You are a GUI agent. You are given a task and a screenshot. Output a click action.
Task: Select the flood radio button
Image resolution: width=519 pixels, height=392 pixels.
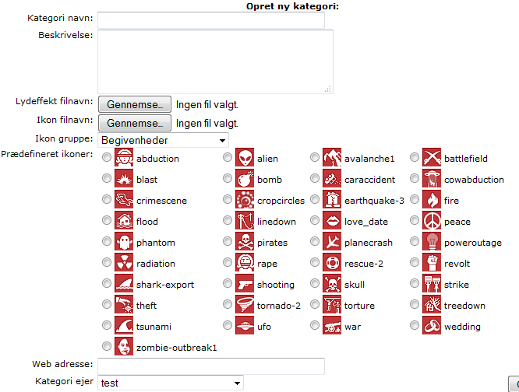point(107,220)
